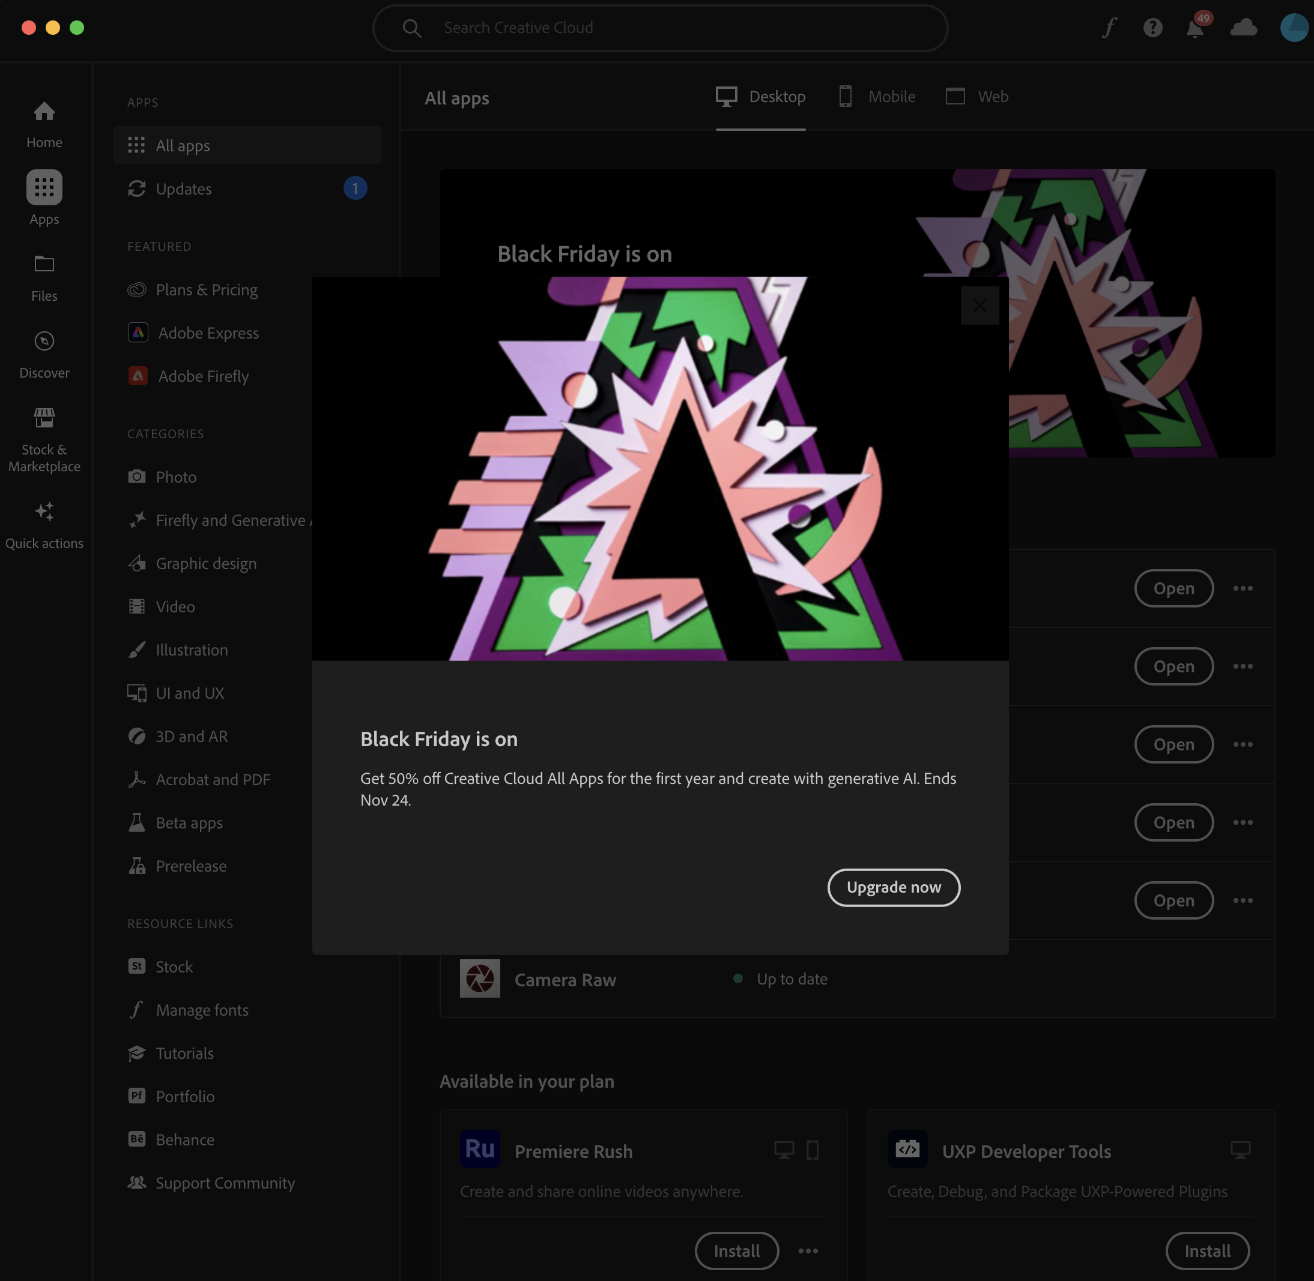Install Premiere Rush
This screenshot has width=1314, height=1281.
[736, 1251]
